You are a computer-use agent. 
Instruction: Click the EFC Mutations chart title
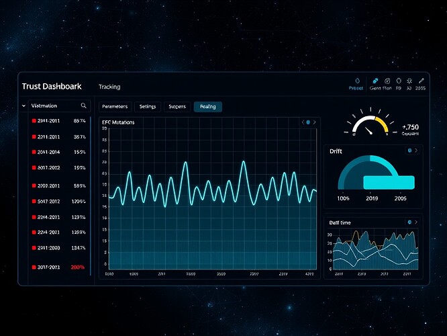[118, 122]
